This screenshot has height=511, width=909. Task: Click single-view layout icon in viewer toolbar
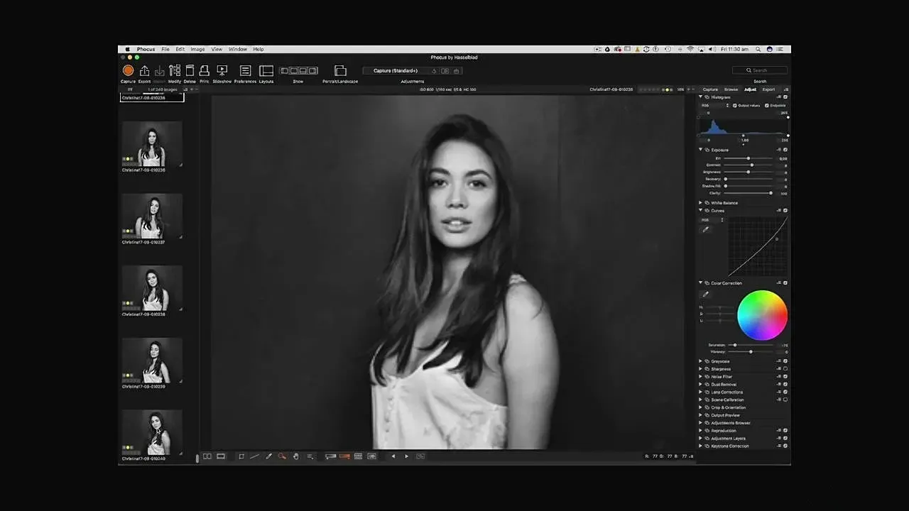(x=221, y=456)
